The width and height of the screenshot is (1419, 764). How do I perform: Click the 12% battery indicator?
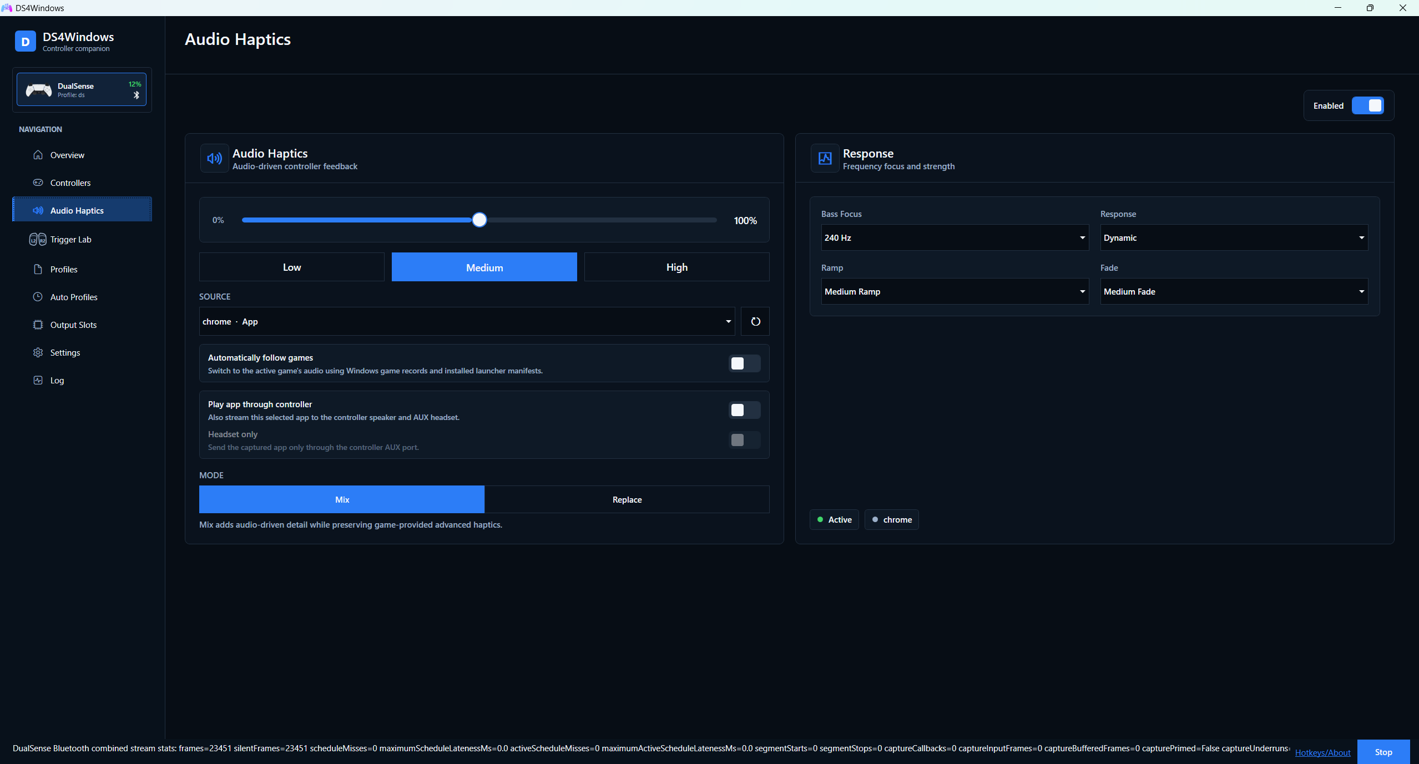tap(135, 84)
